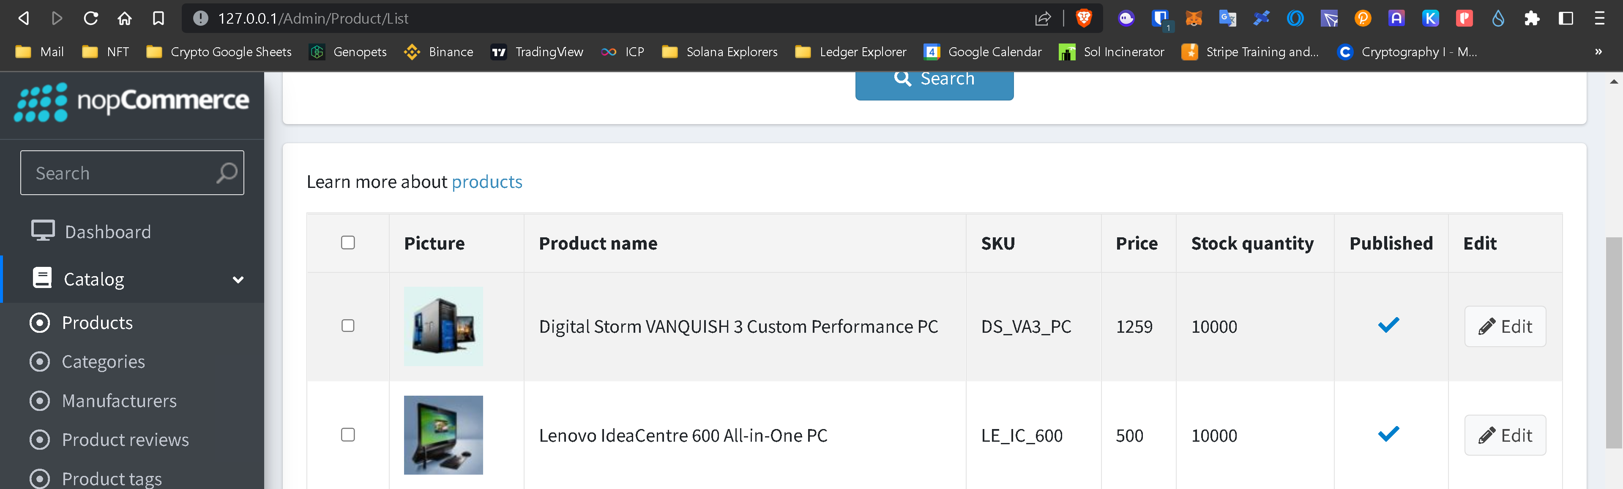Edit the Digital Storm VANQUISH product
The width and height of the screenshot is (1623, 489).
(1505, 326)
